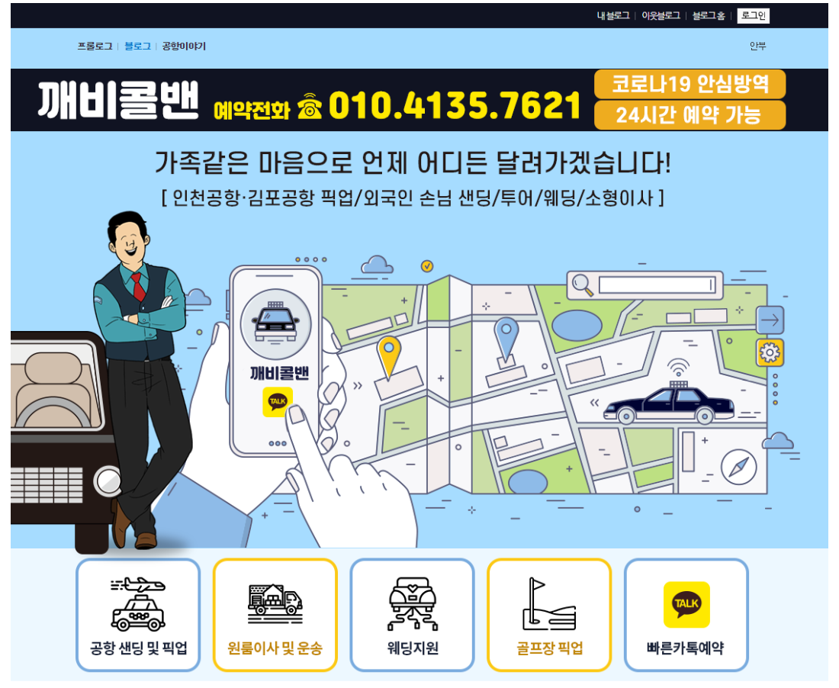Click the blue arrow button on map
The image size is (839, 688).
[770, 320]
